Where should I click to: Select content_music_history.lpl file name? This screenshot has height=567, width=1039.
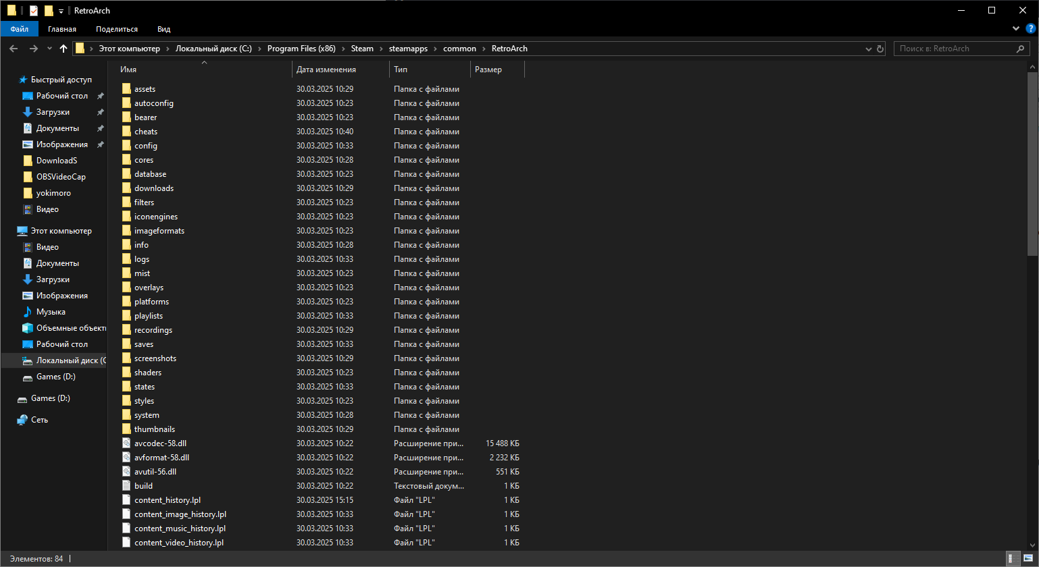[180, 529]
